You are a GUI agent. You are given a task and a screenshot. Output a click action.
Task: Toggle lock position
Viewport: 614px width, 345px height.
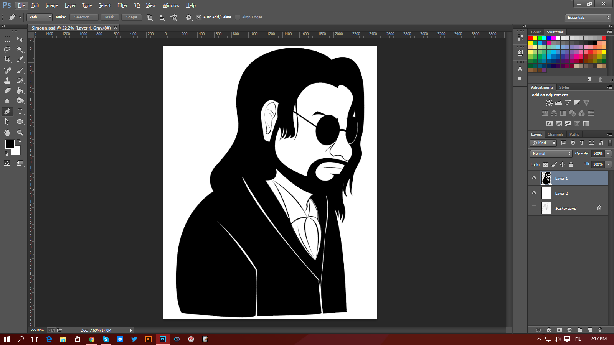point(562,164)
